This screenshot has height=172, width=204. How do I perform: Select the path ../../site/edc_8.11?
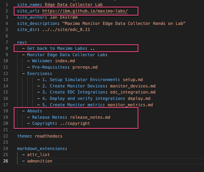66,30
